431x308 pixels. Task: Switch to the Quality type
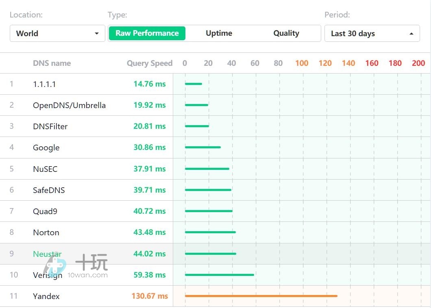[x=286, y=33]
